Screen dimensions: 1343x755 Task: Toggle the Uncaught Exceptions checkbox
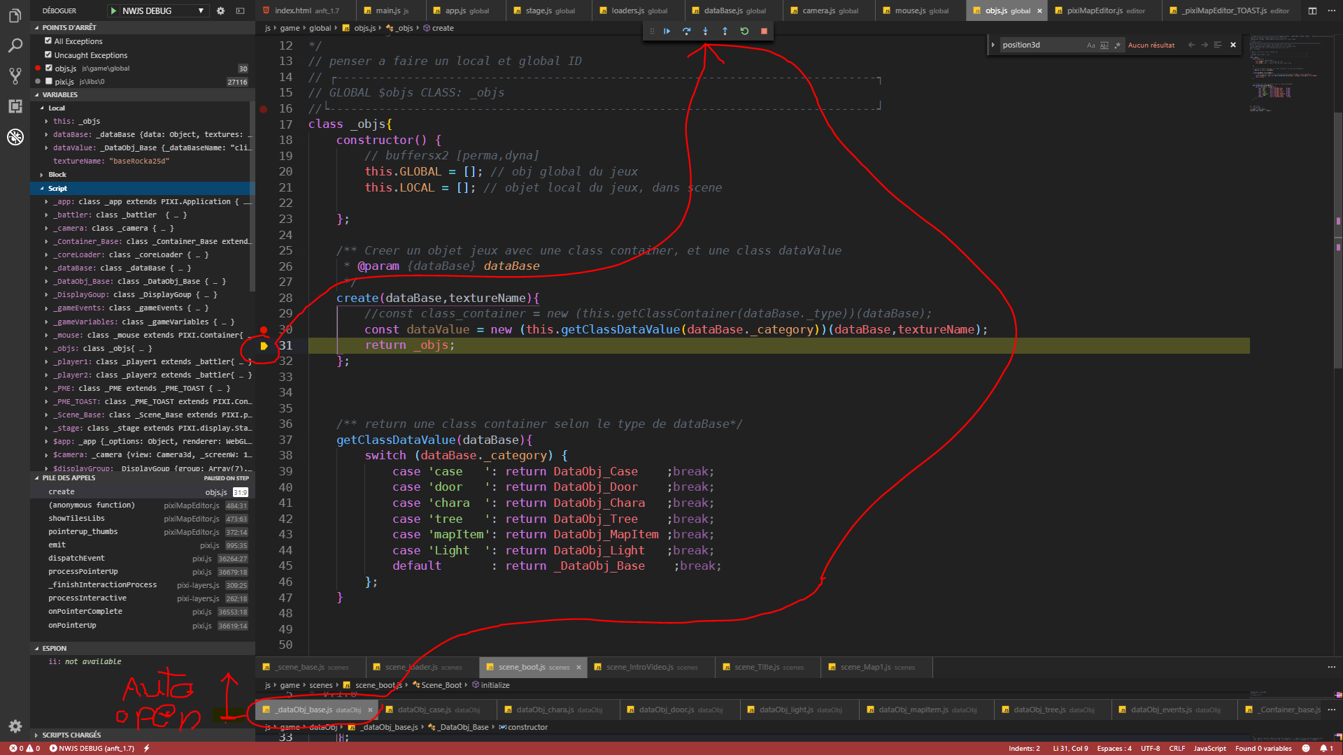(49, 55)
